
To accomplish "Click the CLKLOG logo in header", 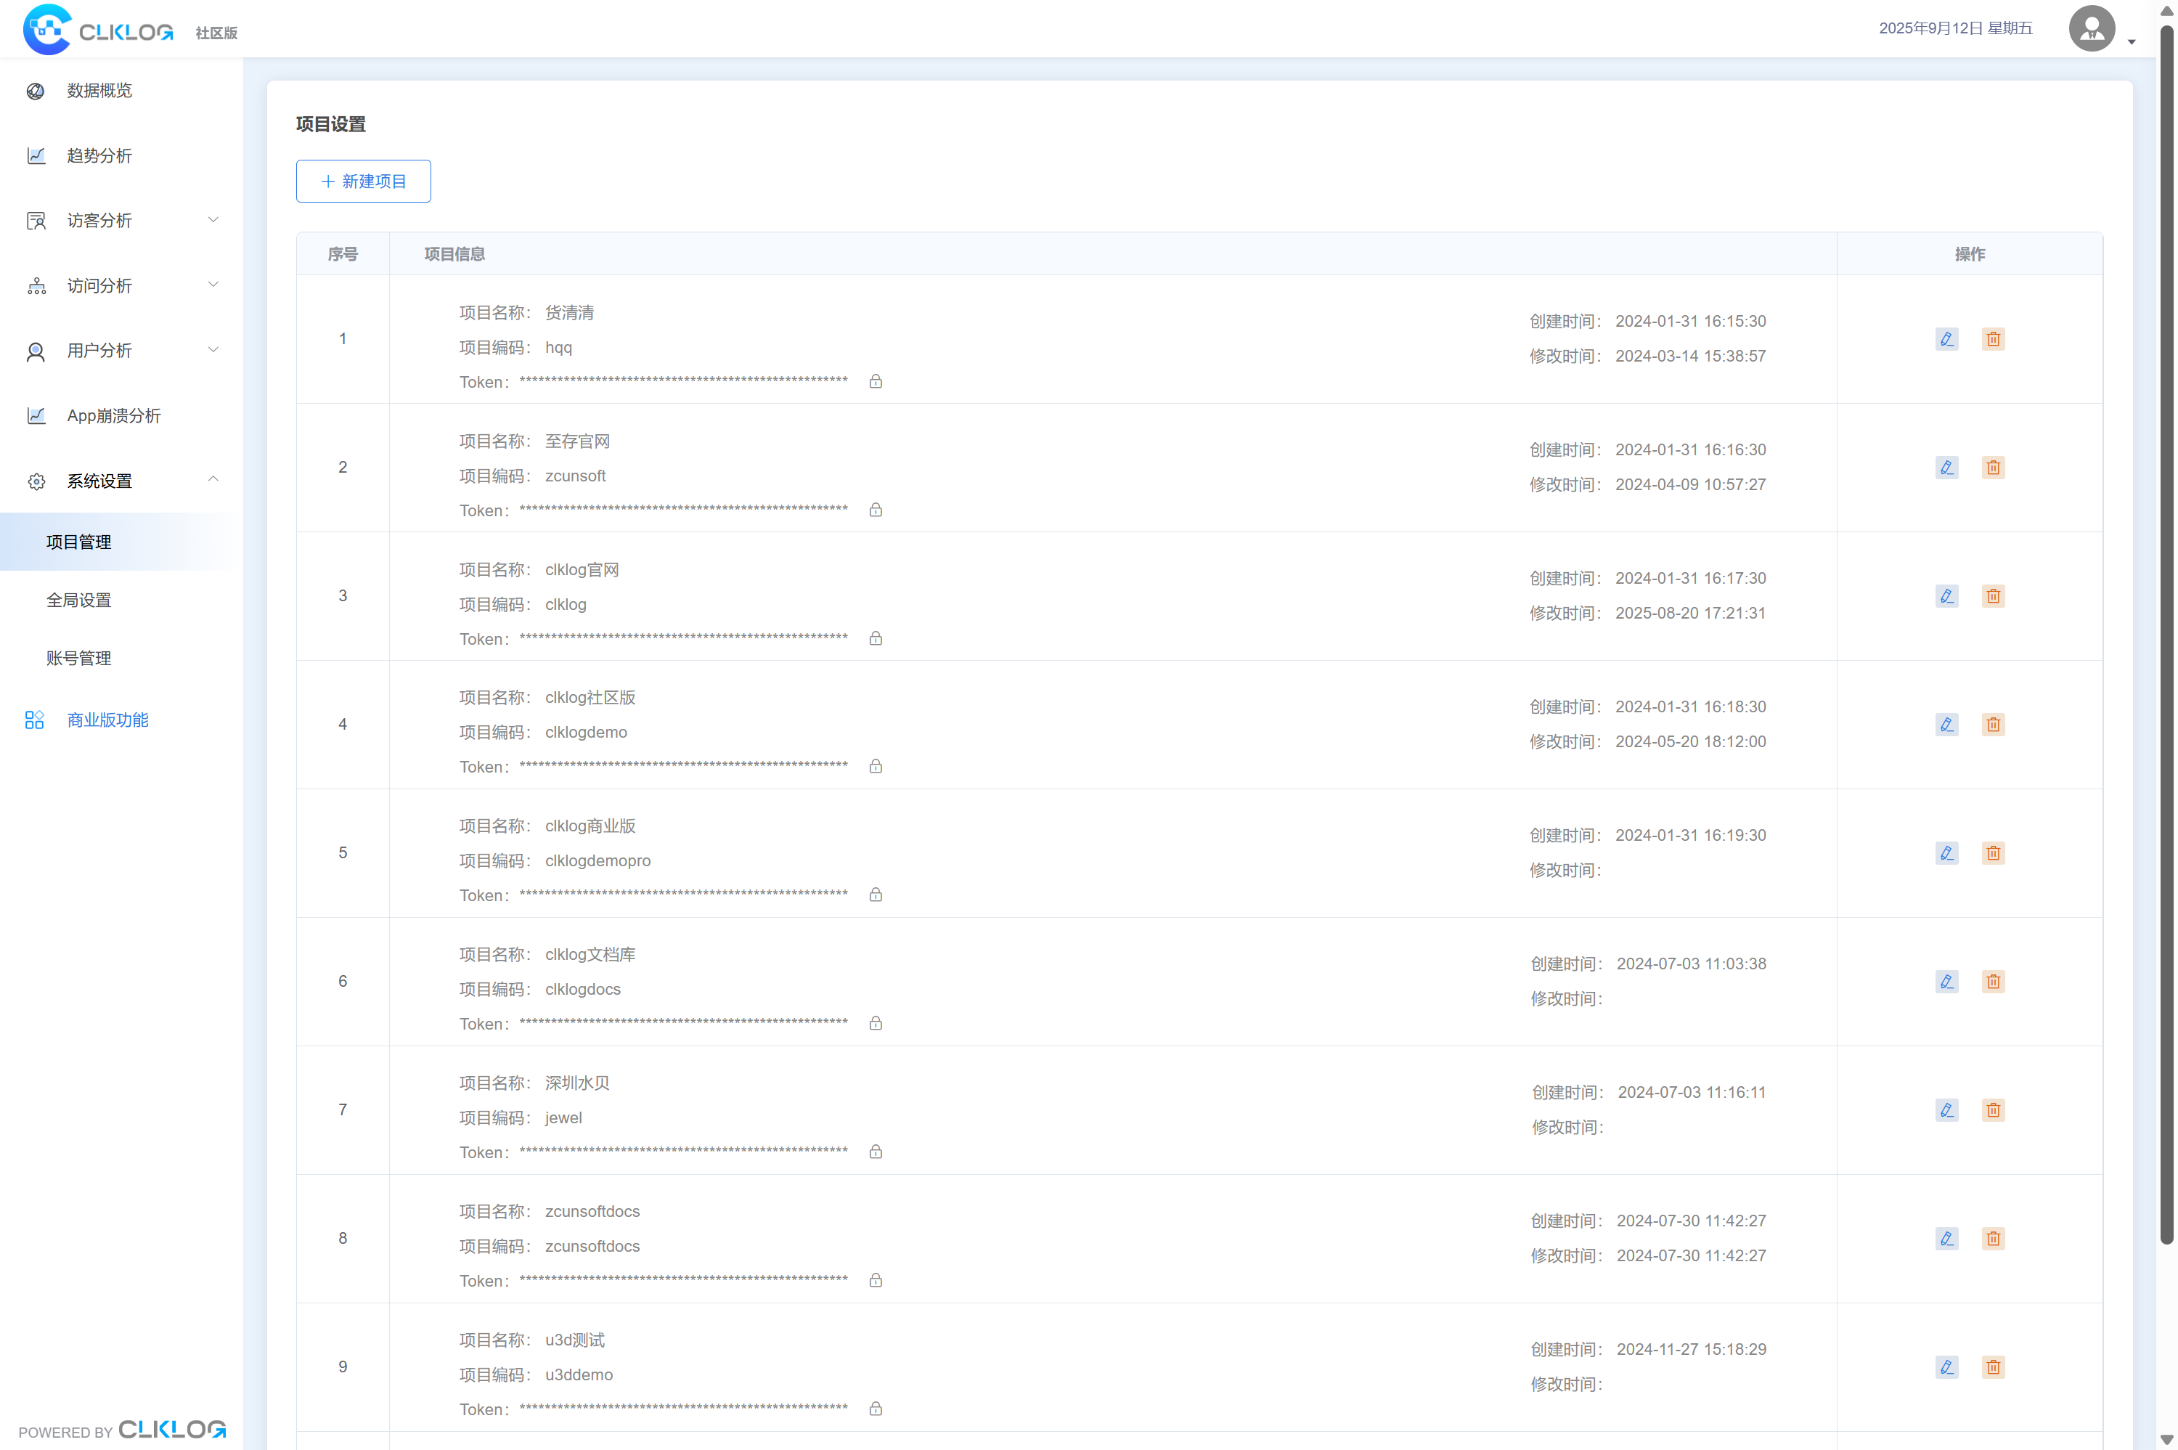I will [99, 30].
